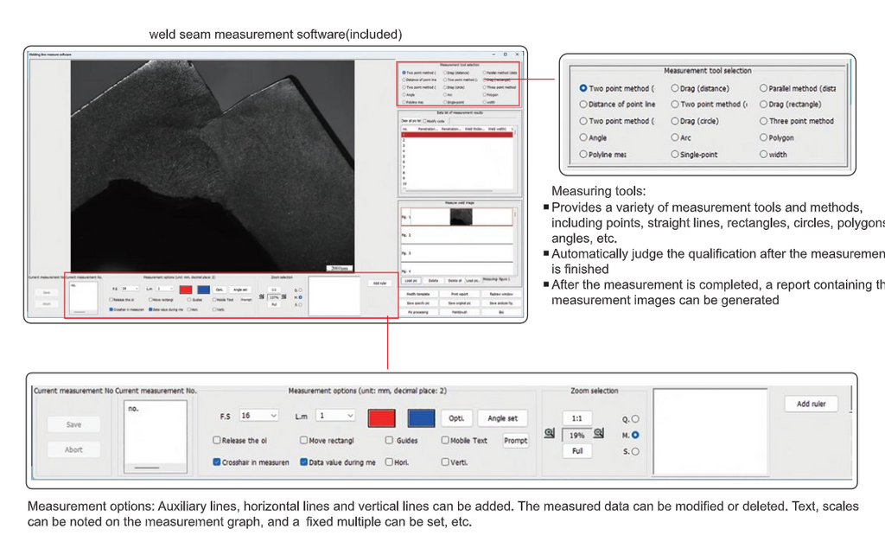Pick Single-point in enlarged tool callout
Screen dimensions: 885x535
click(x=674, y=154)
